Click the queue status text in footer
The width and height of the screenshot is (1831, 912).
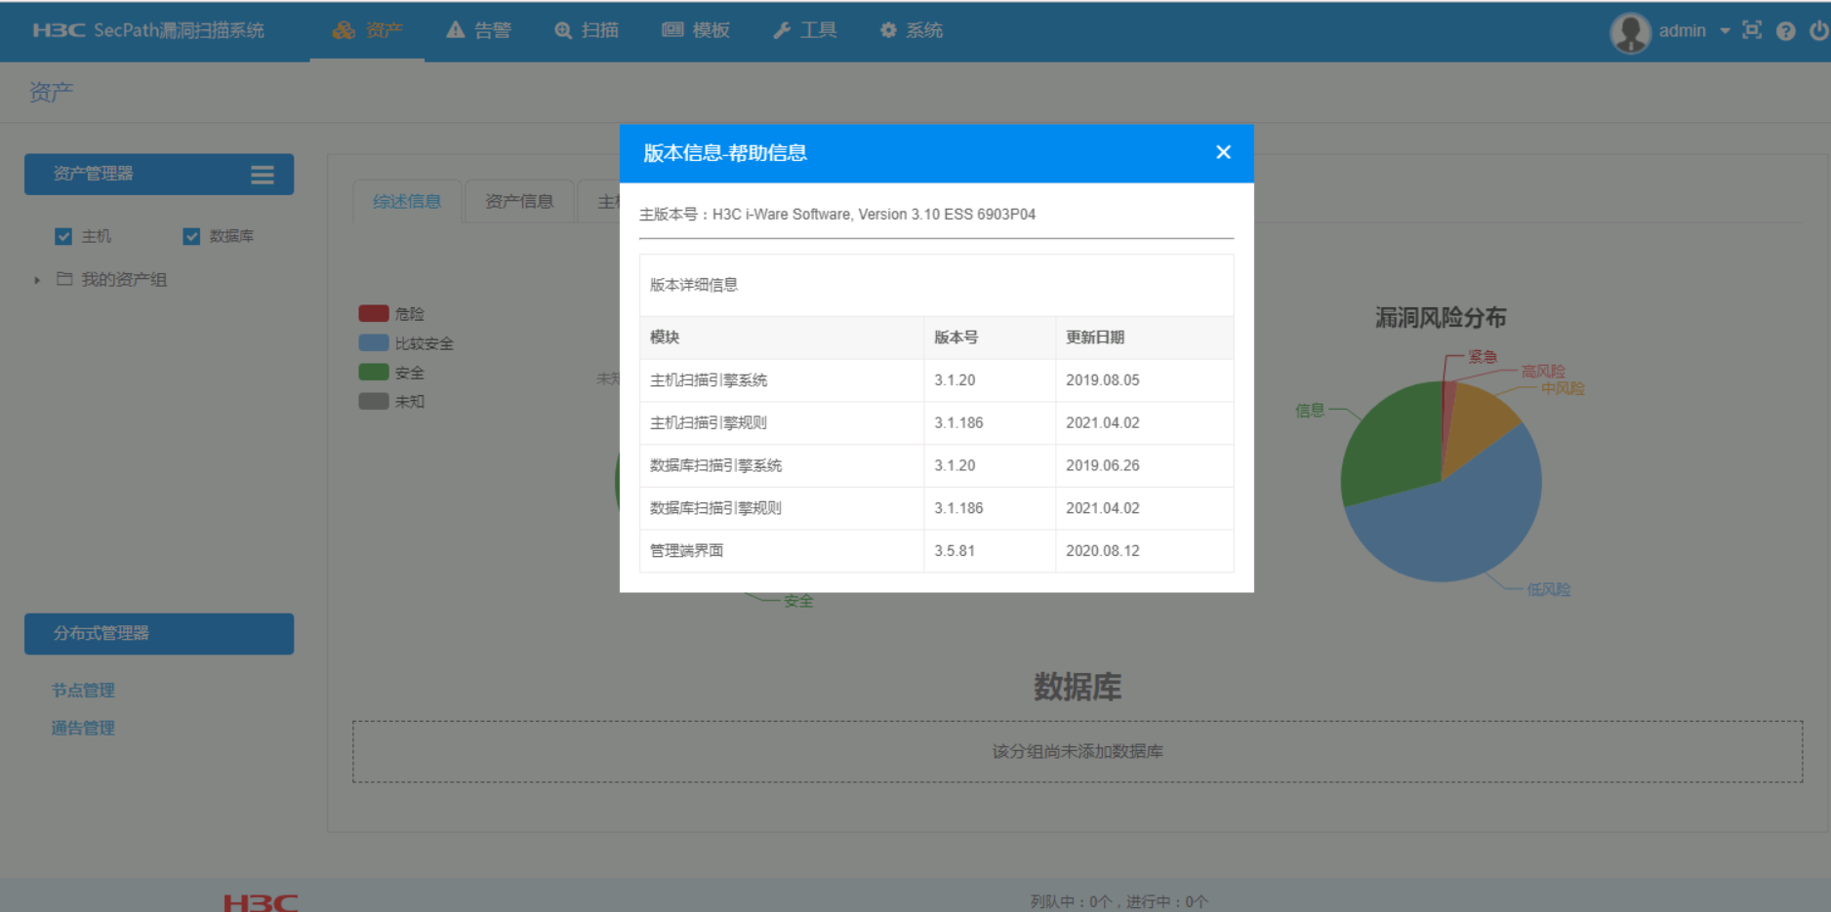(x=1119, y=902)
